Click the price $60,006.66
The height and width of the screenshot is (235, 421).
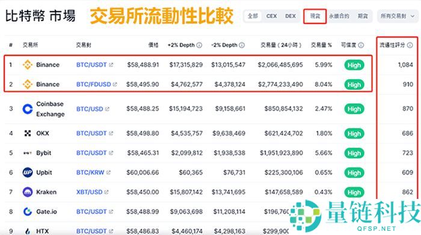(x=143, y=172)
